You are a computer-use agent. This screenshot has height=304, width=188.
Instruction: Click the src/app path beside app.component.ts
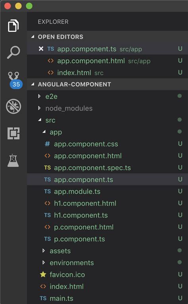(130, 49)
